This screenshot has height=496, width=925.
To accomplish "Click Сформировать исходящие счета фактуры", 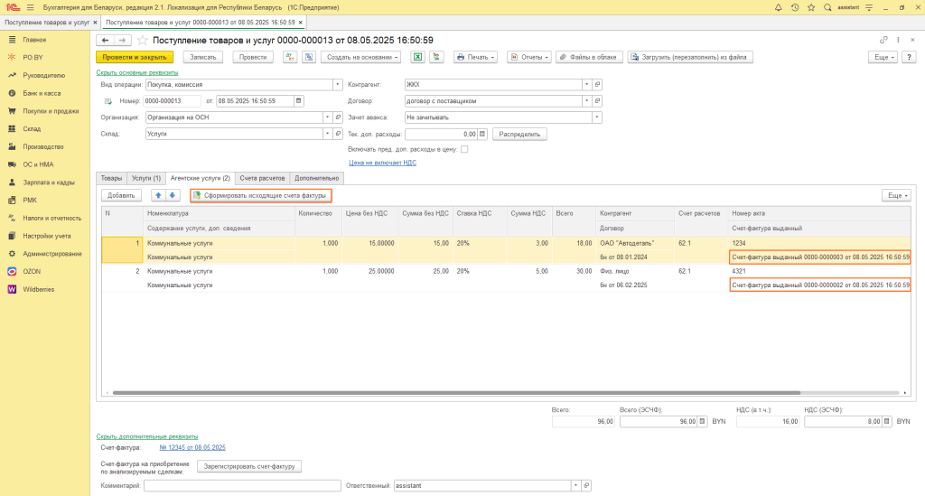I will tap(261, 195).
